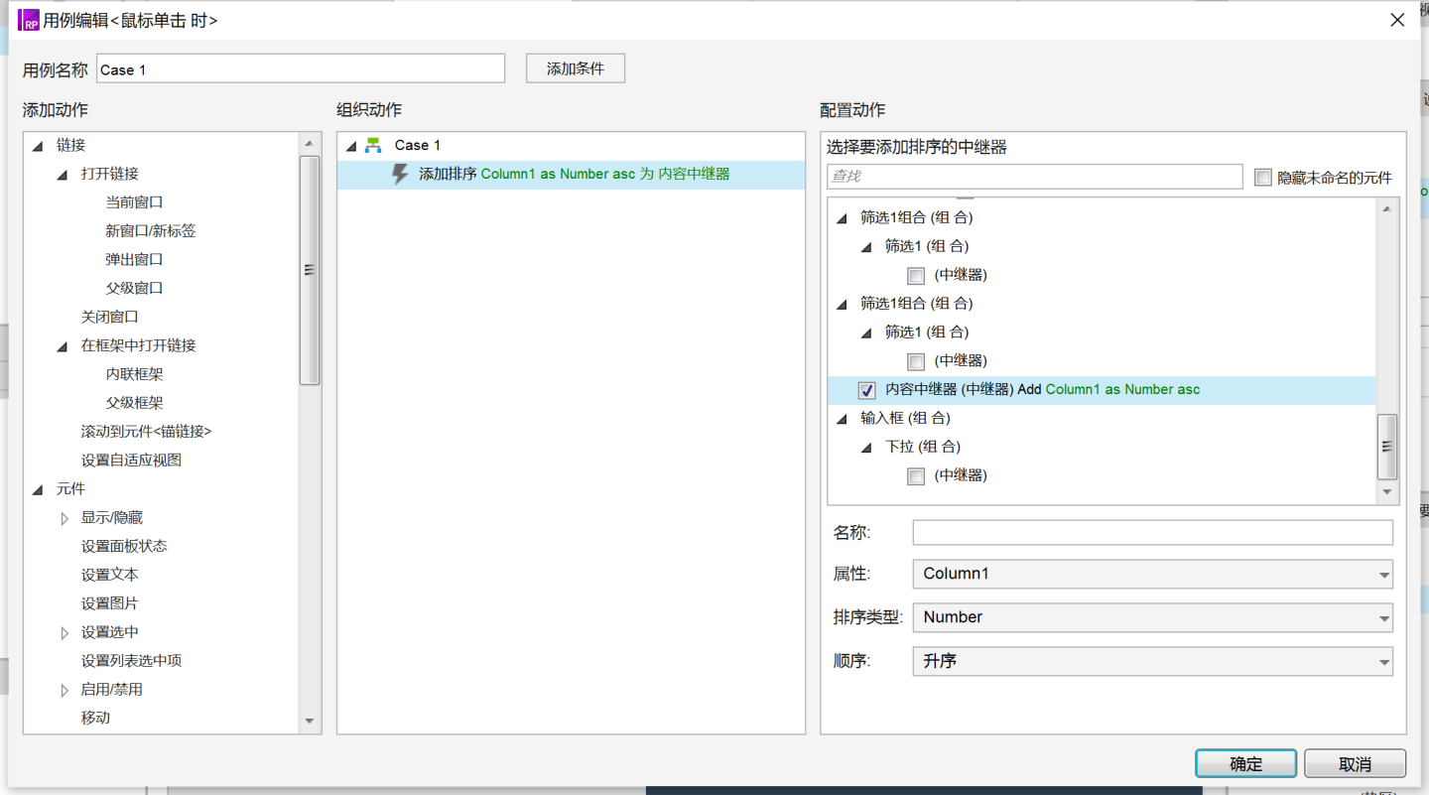Select the 父级框架 action

[x=134, y=404]
